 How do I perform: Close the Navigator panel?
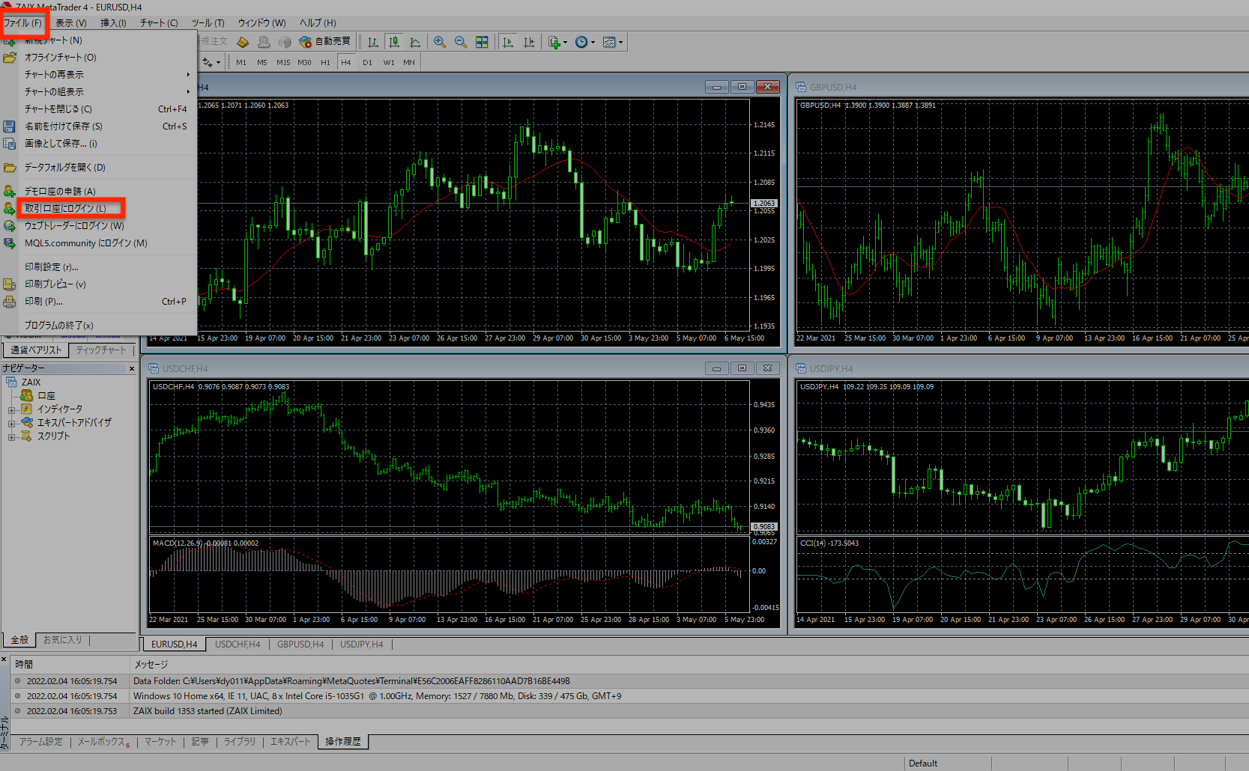click(132, 368)
